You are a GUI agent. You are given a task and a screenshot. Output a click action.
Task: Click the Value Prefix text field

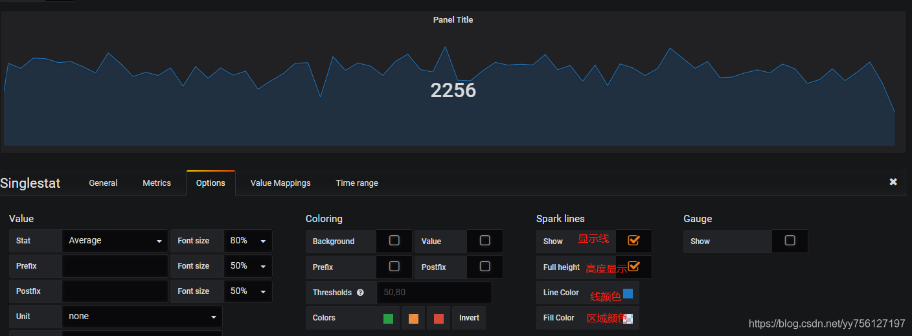coord(115,266)
